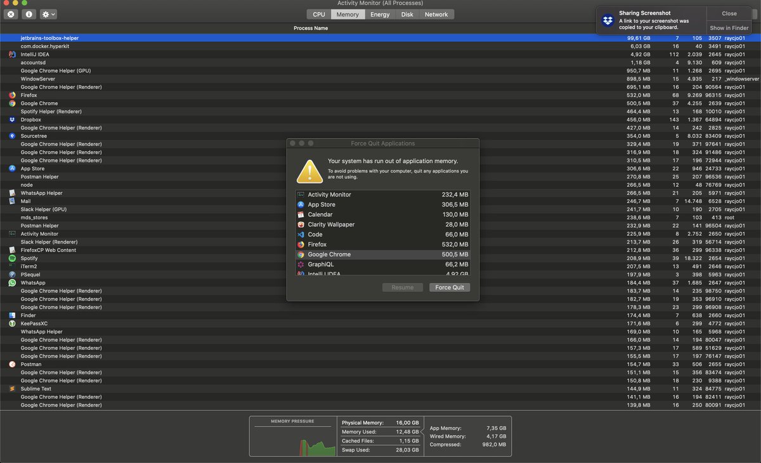This screenshot has height=463, width=761.
Task: Click the Wired Memory 4,17 GB value
Action: pyautogui.click(x=495, y=436)
